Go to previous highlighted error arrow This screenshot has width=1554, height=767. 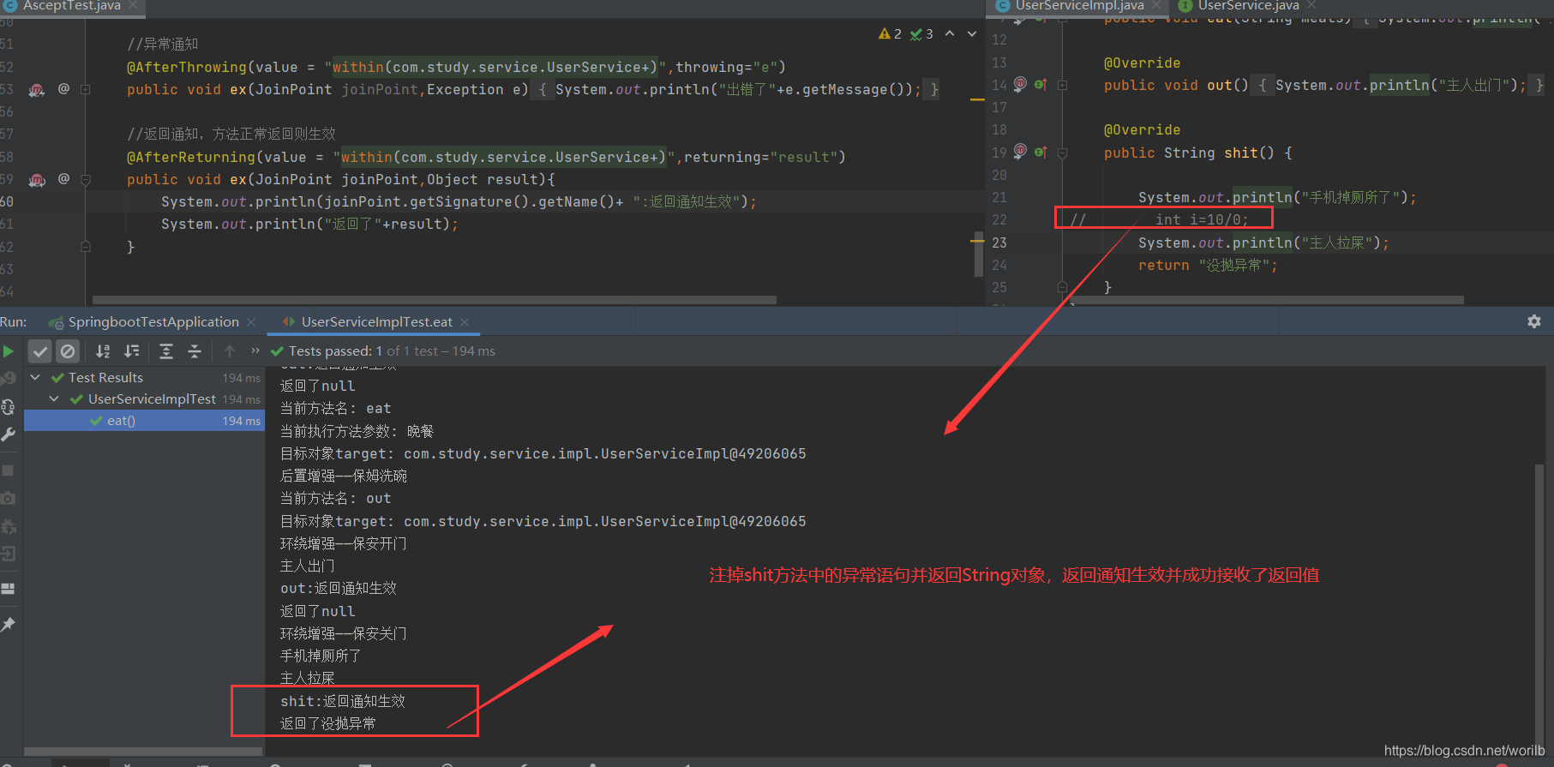coord(950,33)
